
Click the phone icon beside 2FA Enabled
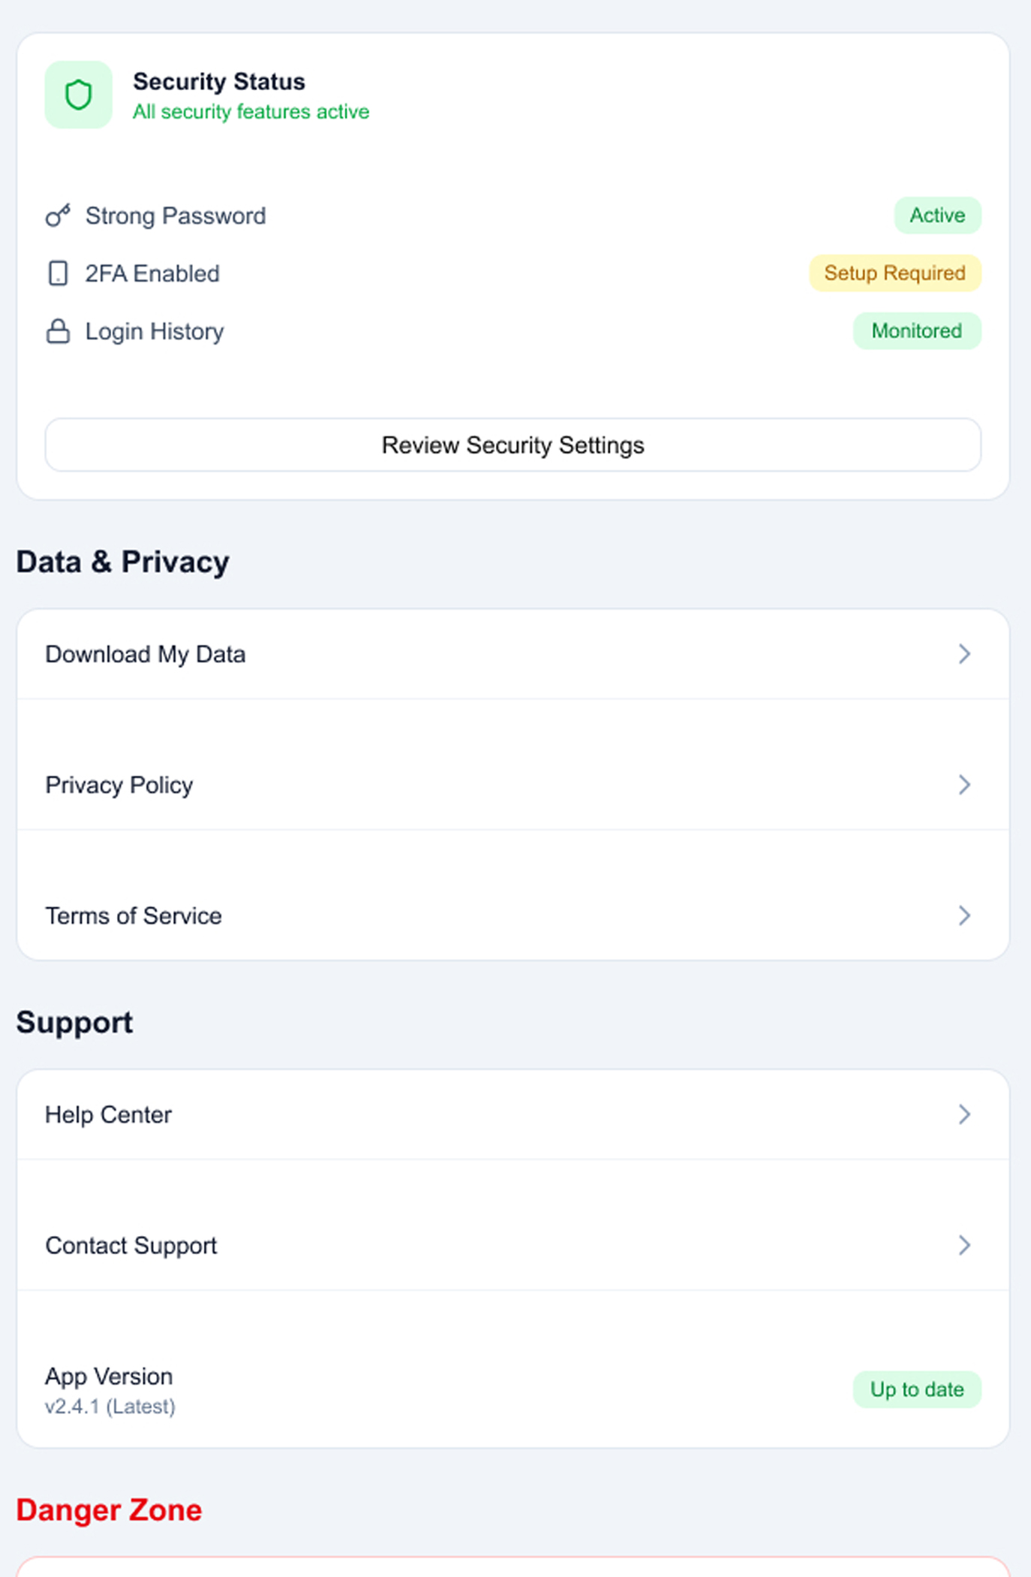point(58,273)
